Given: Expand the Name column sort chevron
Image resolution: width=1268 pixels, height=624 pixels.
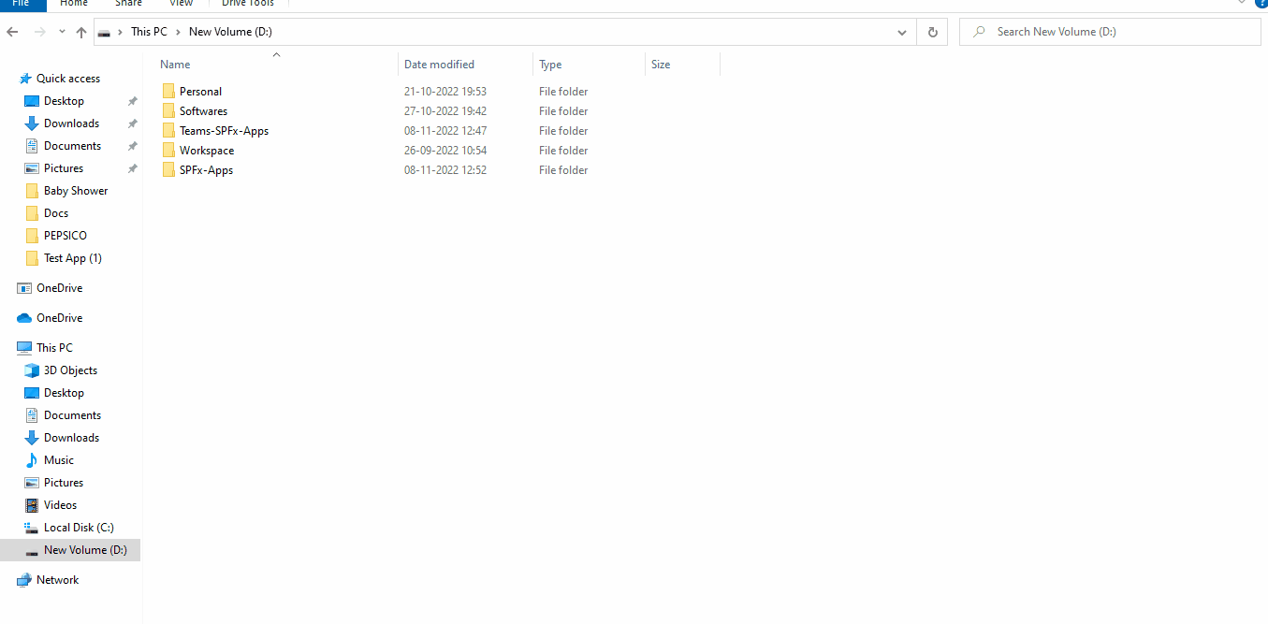Looking at the screenshot, I should 276,55.
